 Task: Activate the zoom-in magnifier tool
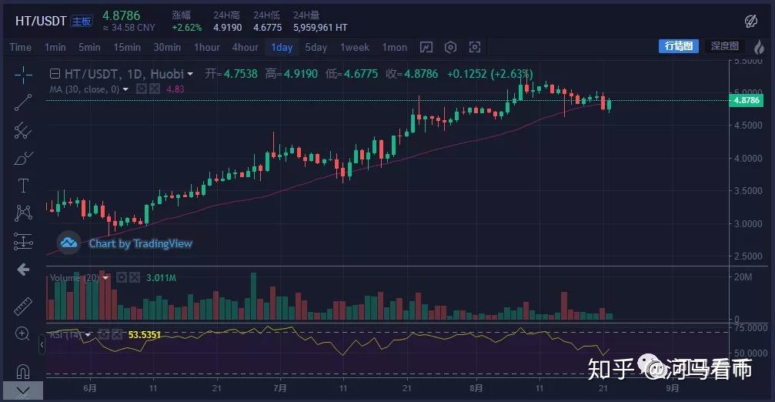pos(22,333)
